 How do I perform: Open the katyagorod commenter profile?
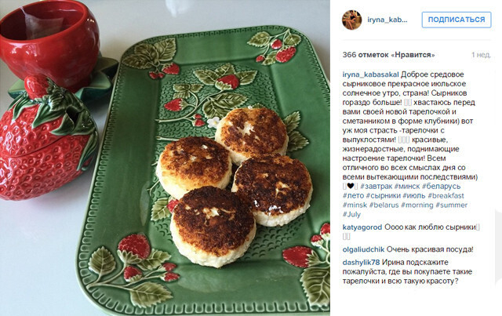tap(362, 227)
